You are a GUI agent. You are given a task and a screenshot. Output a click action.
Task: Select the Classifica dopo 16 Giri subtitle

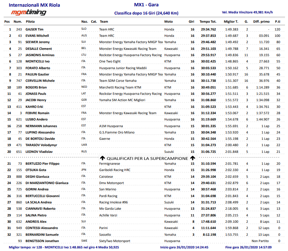(x=146, y=13)
